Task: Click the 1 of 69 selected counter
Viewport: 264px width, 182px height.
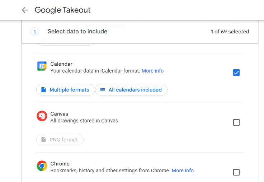Action: 230,32
